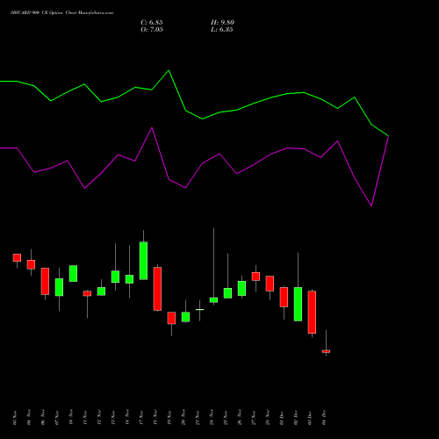Select the large red candle above 18 Nov
The width and height of the screenshot is (439, 439).
(157, 289)
